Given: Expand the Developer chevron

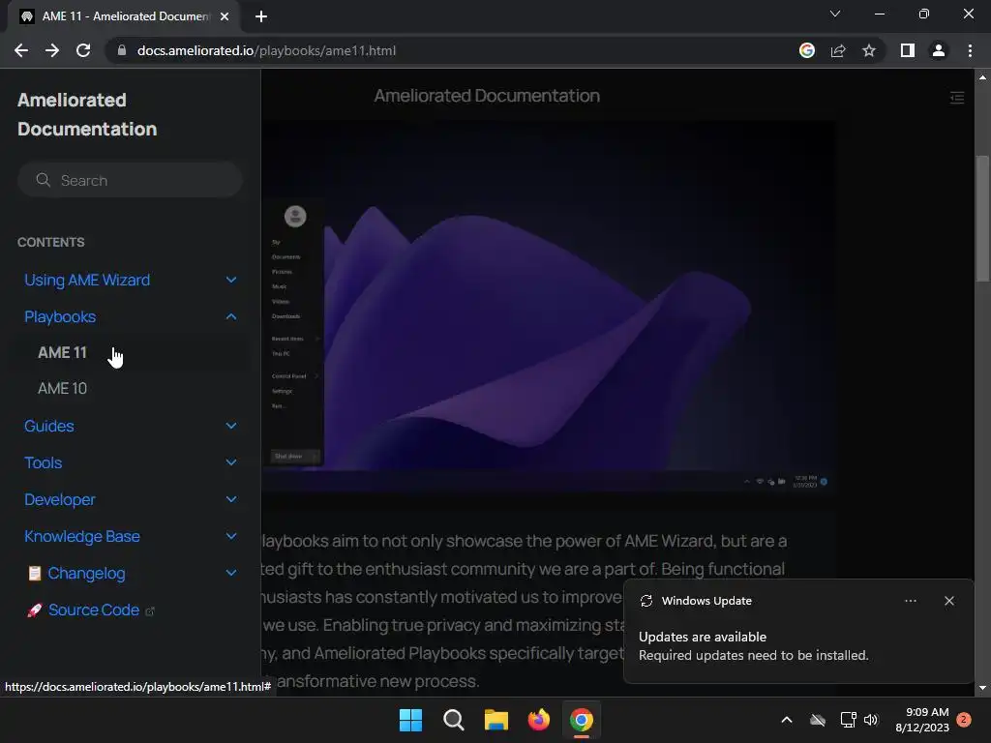Looking at the screenshot, I should 231,499.
